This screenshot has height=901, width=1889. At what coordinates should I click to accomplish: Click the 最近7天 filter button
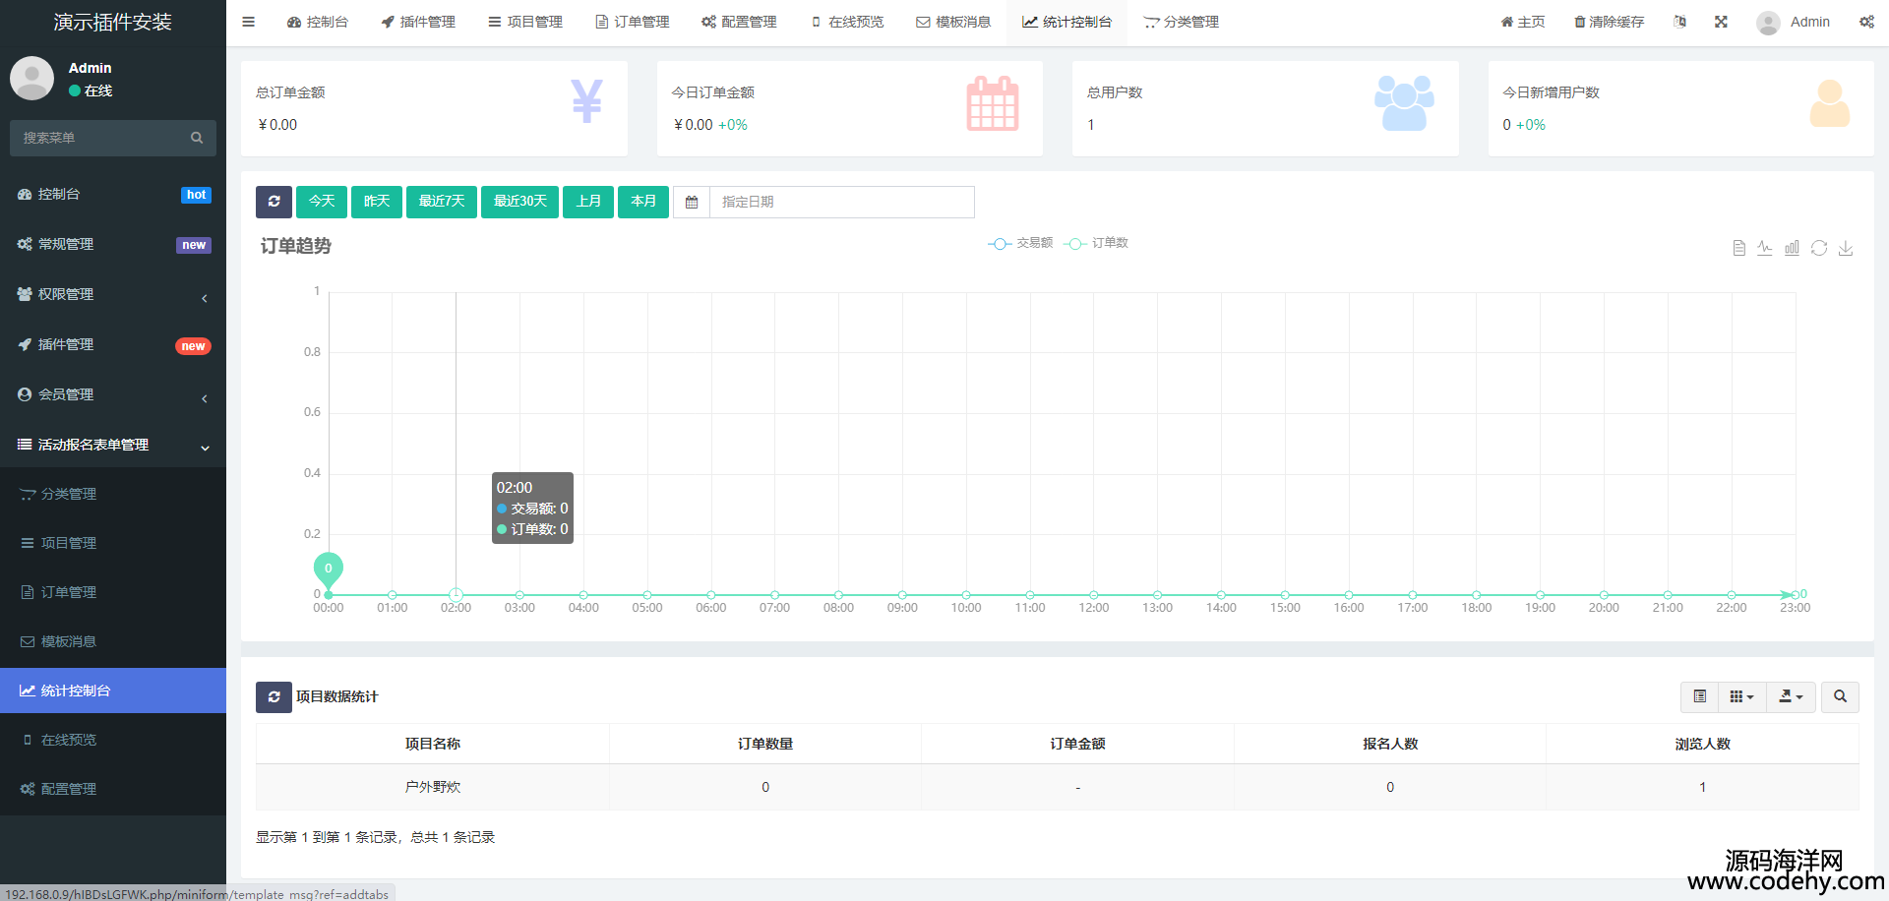click(442, 202)
